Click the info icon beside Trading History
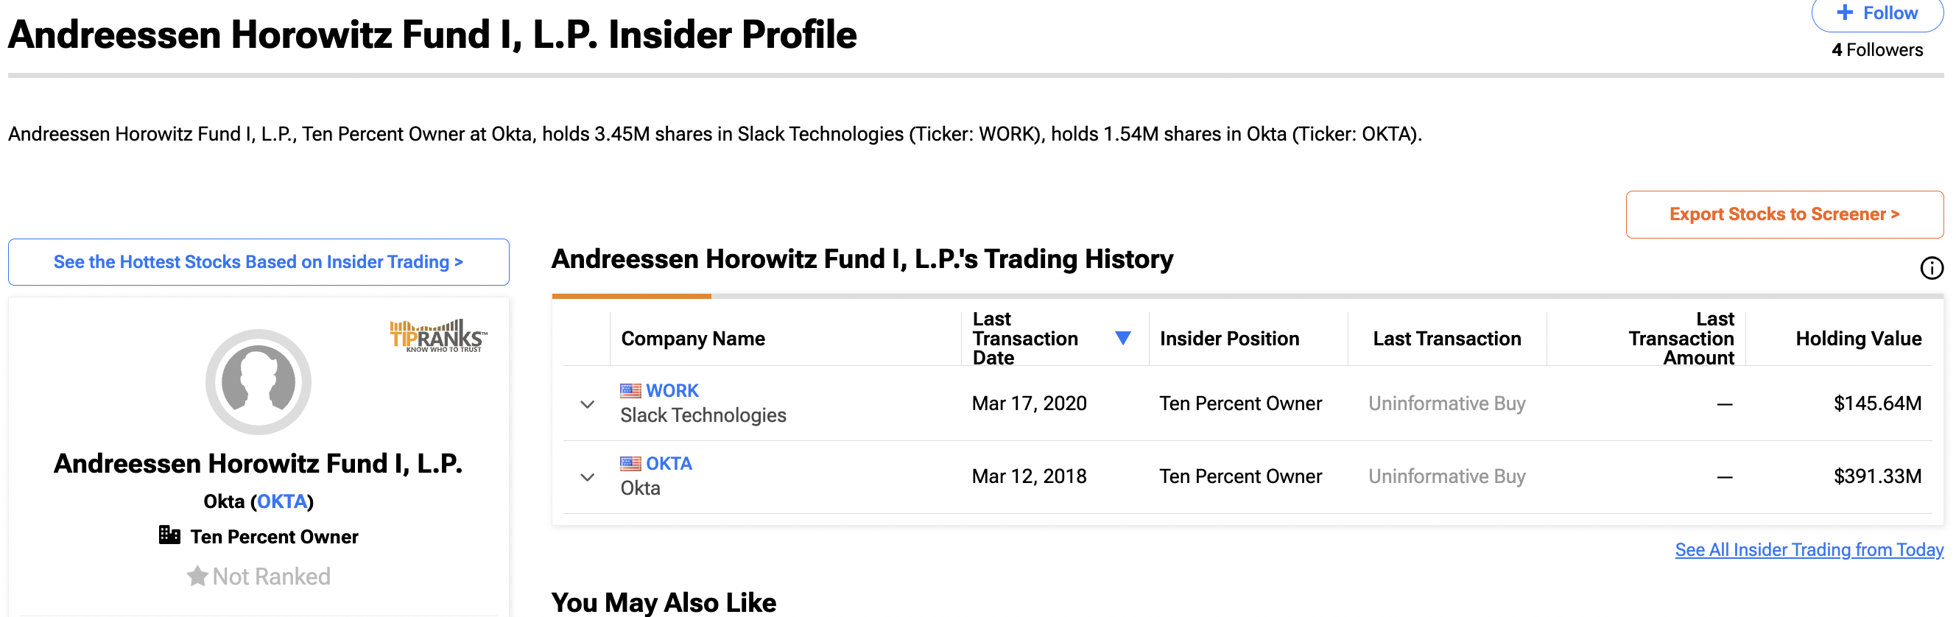 click(x=1931, y=268)
